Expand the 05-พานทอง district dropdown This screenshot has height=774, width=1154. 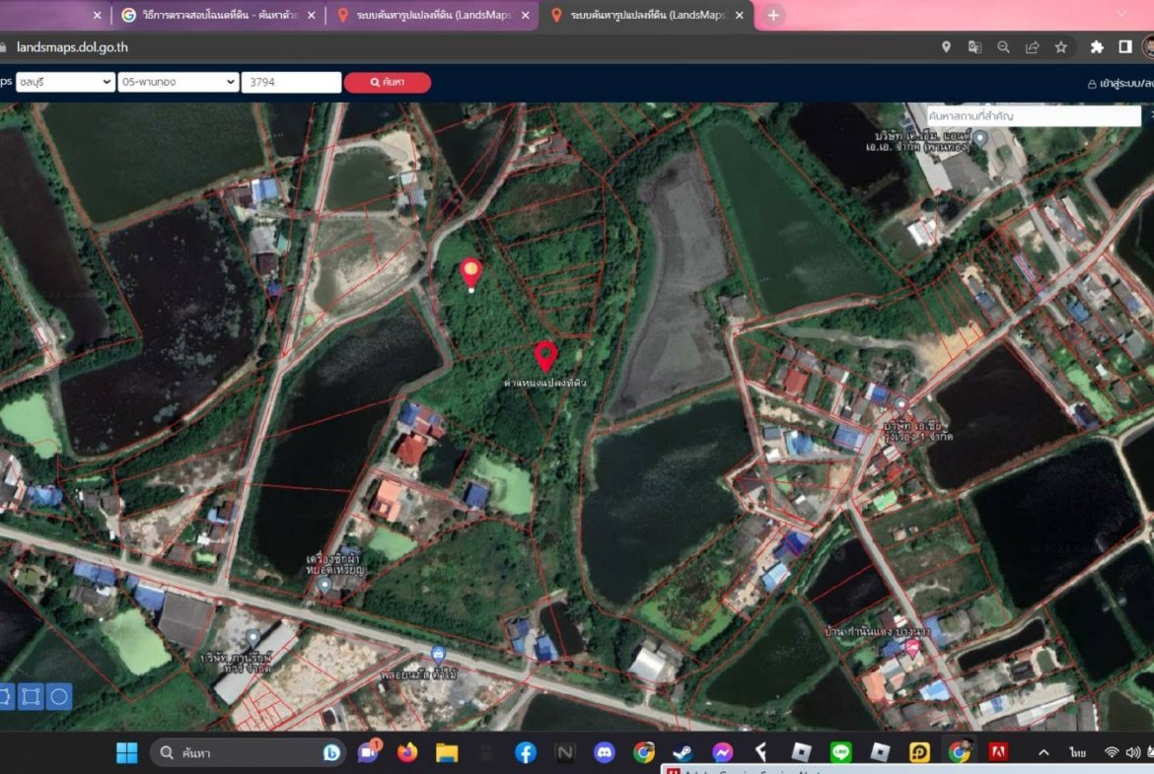(178, 83)
